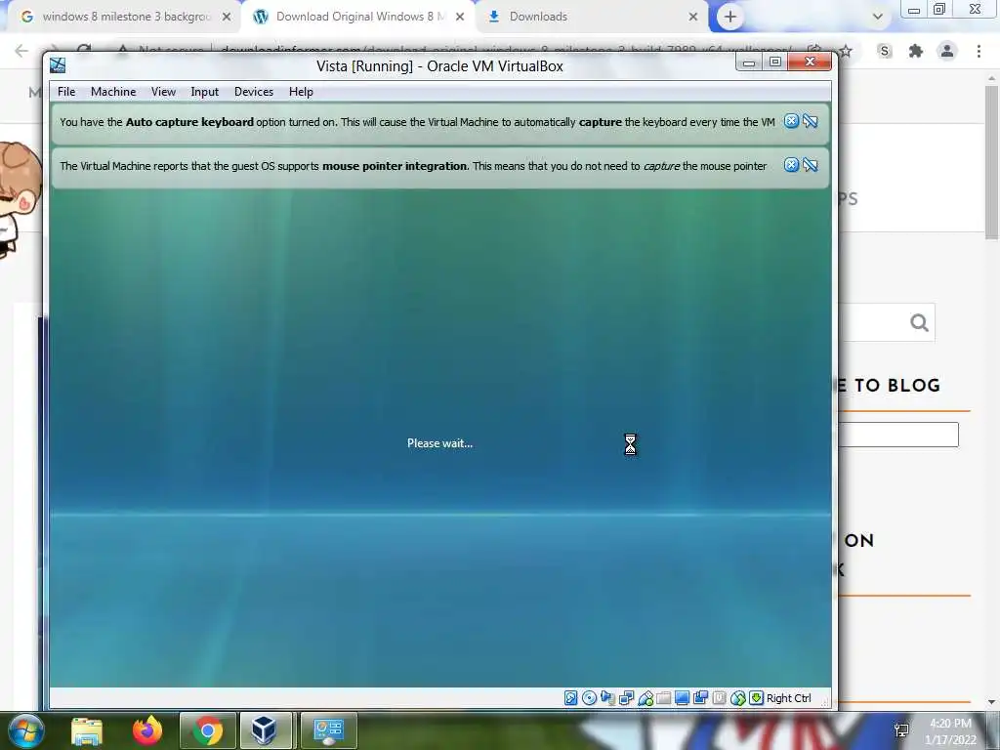
Task: Bookmark this page with the star icon
Action: [846, 51]
